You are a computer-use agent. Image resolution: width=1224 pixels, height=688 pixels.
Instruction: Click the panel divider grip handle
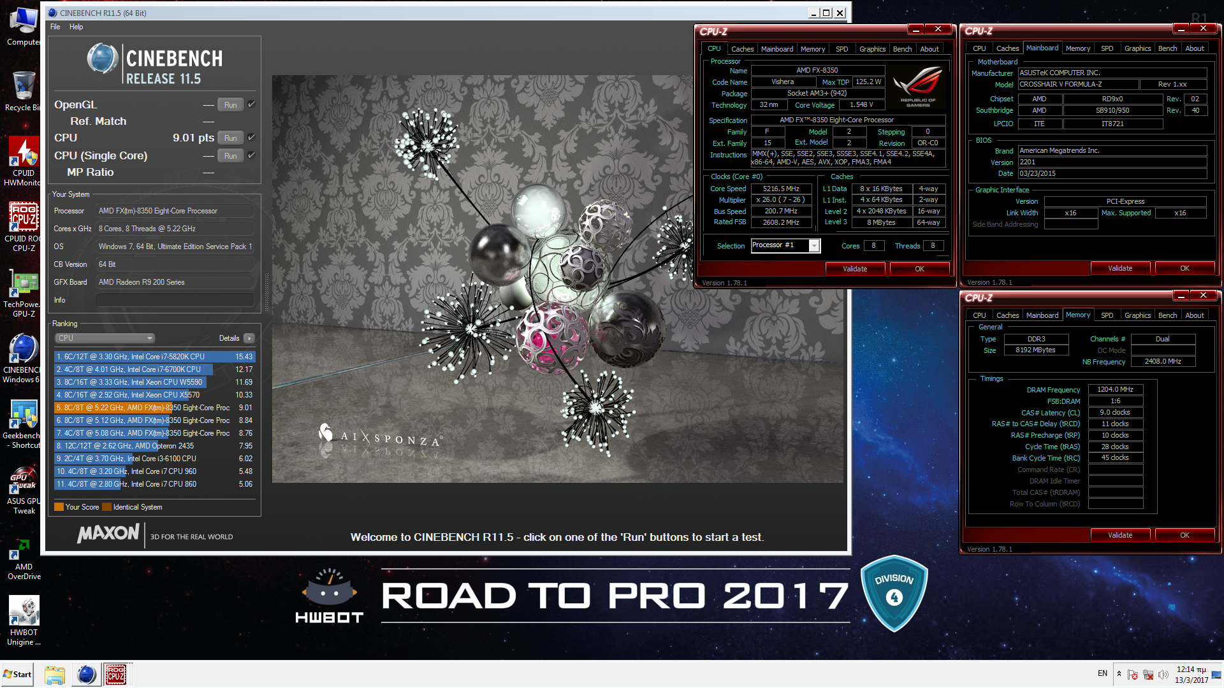pos(266,292)
